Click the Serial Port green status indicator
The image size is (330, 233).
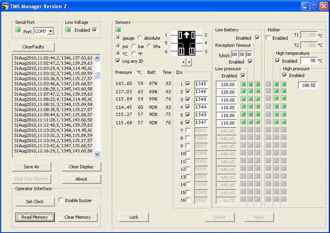18,30
